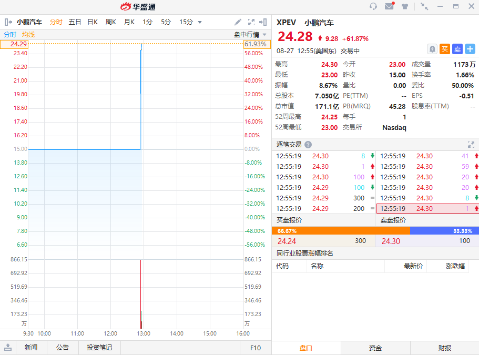Toggle the 分时 price line legend
The image size is (479, 355).
pos(10,35)
